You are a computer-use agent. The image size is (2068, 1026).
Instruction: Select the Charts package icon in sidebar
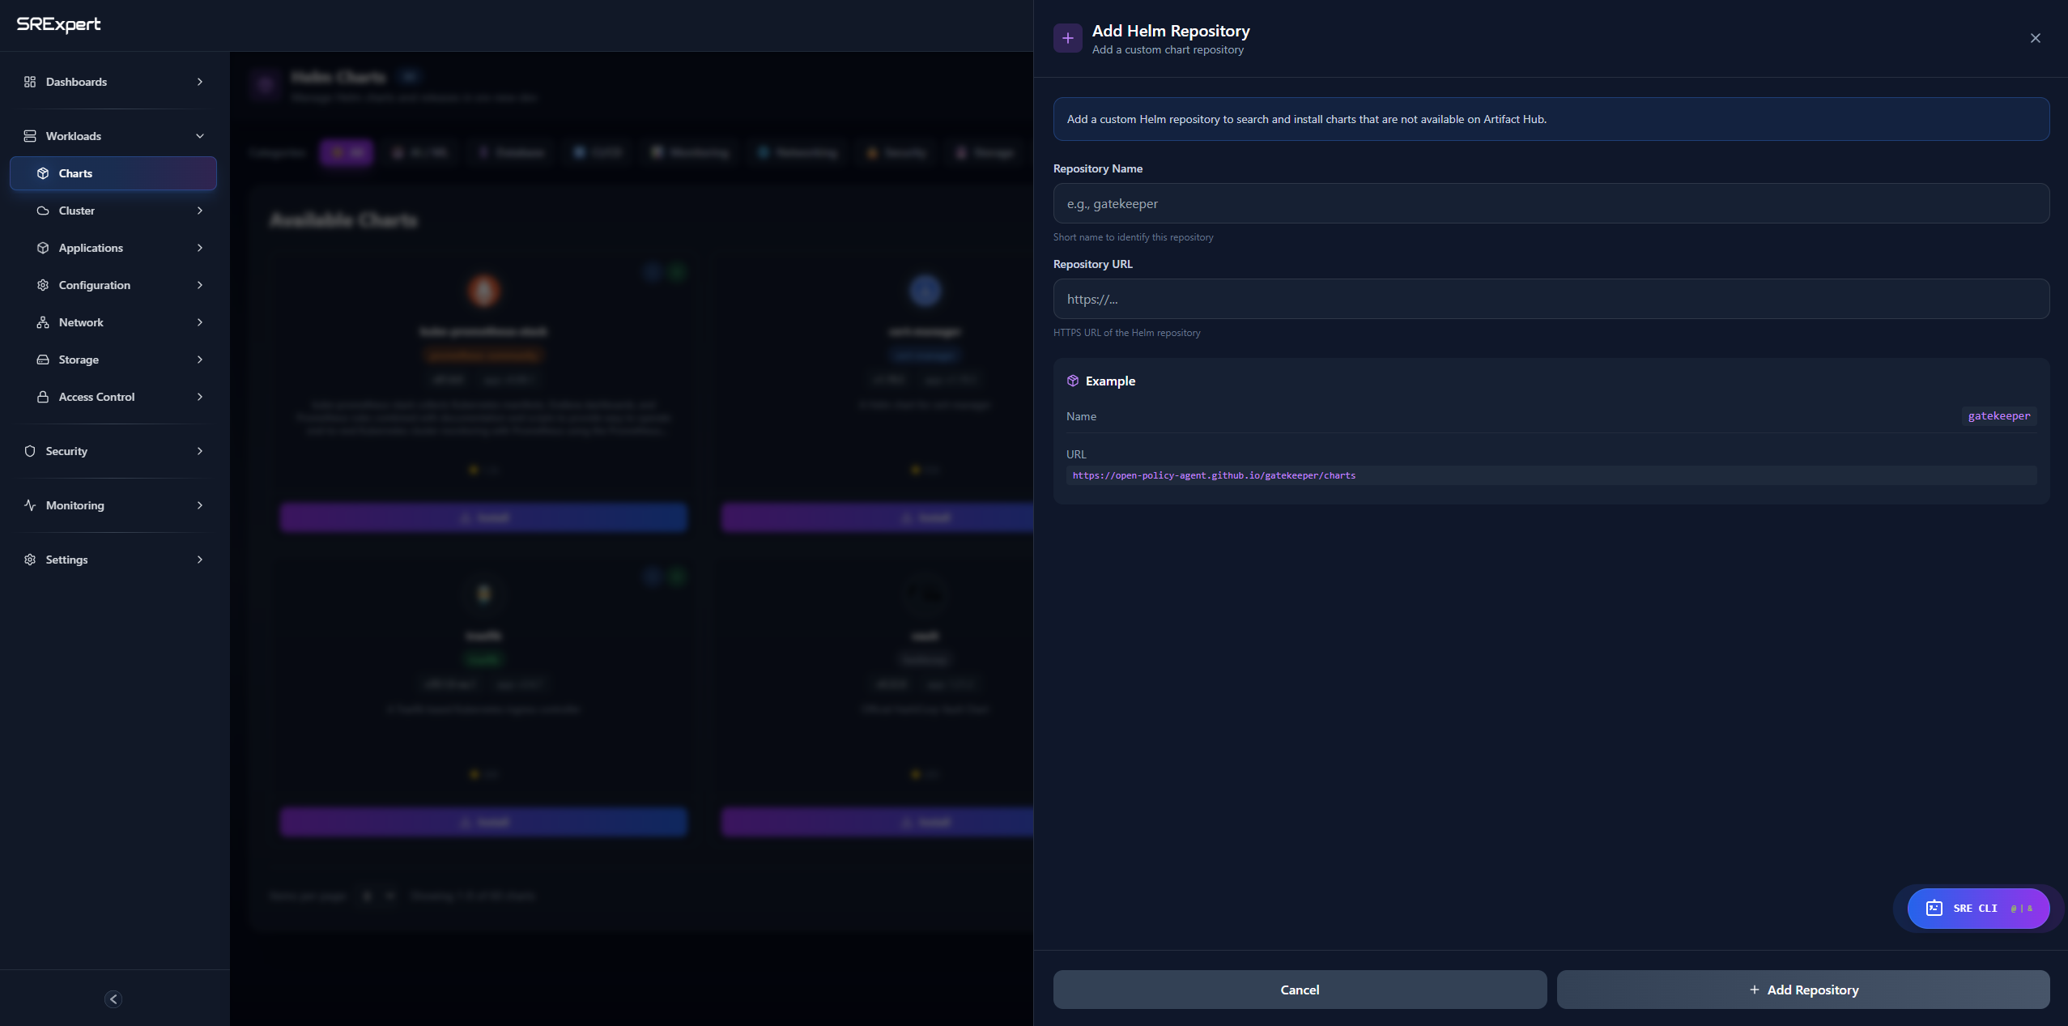pyautogui.click(x=44, y=172)
